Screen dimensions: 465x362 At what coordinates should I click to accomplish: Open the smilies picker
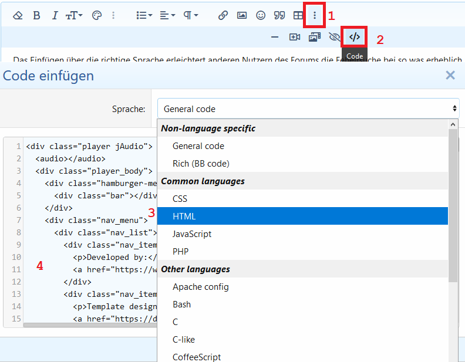pos(260,15)
